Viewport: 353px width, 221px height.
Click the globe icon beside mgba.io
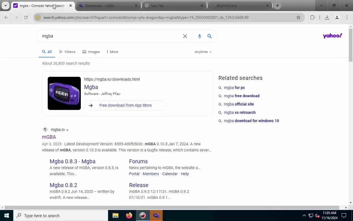click(45, 130)
